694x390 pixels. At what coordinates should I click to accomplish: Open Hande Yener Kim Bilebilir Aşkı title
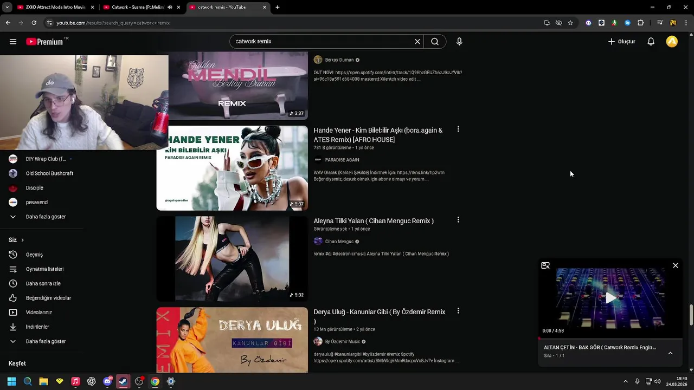pyautogui.click(x=378, y=135)
